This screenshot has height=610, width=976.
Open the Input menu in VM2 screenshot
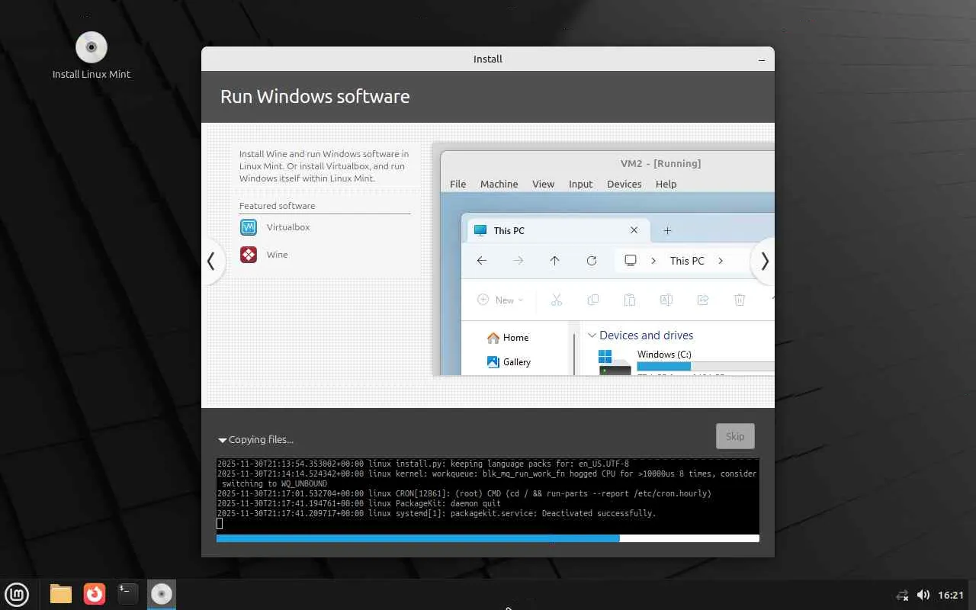point(581,184)
